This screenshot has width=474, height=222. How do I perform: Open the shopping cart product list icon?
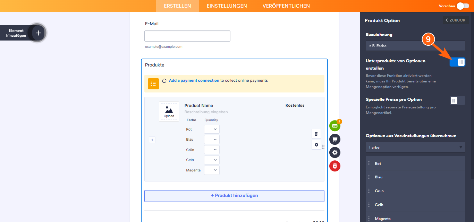tap(335, 139)
